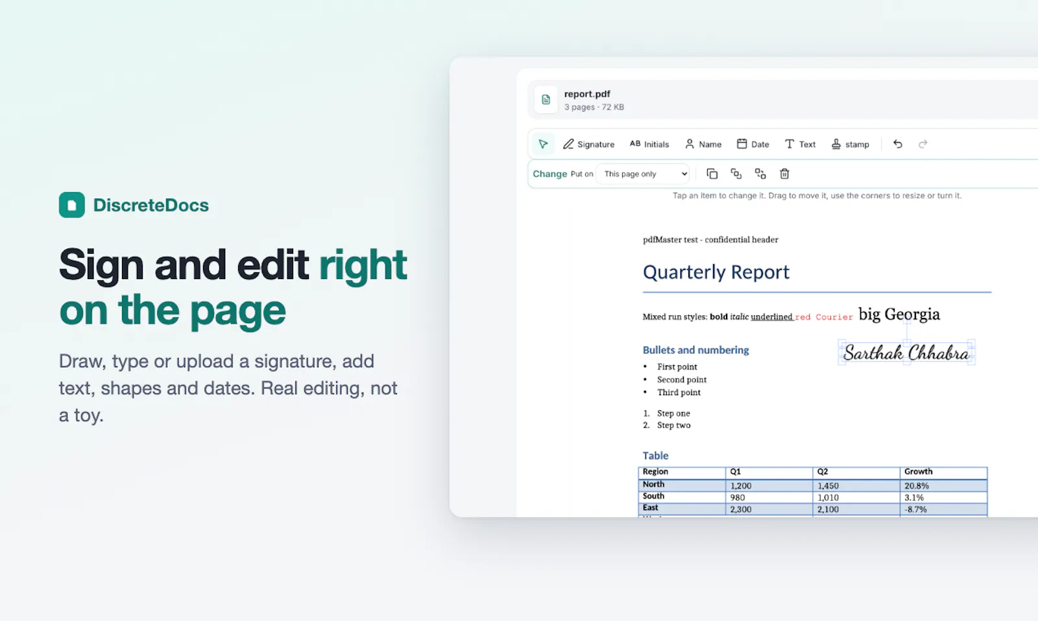The width and height of the screenshot is (1038, 621).
Task: Click the '1,450' table cell
Action: 856,485
